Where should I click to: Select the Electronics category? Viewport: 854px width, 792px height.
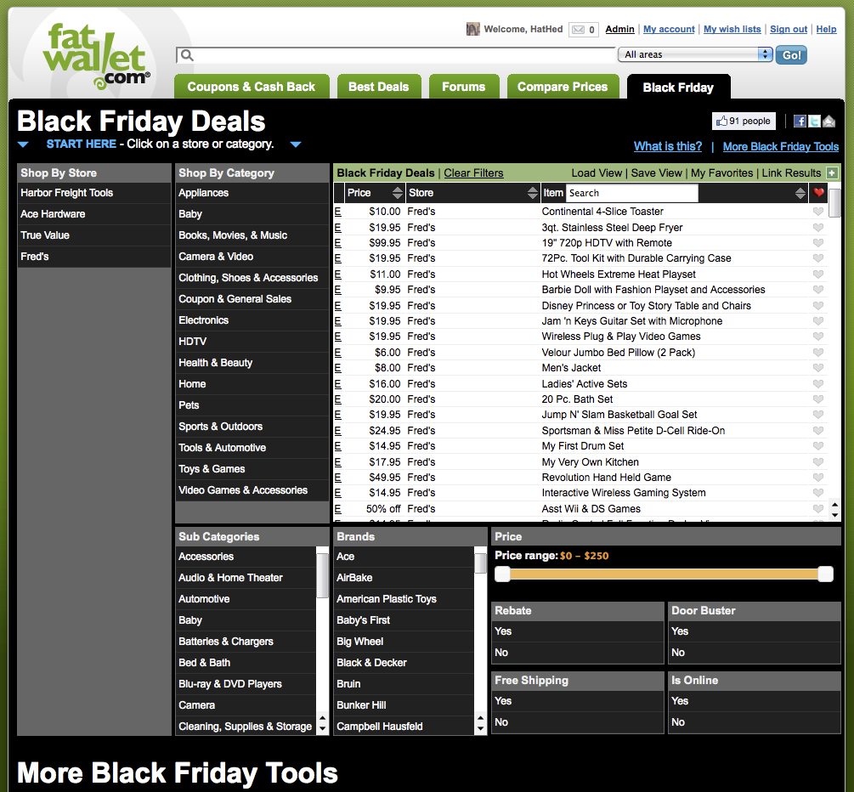[x=252, y=320]
